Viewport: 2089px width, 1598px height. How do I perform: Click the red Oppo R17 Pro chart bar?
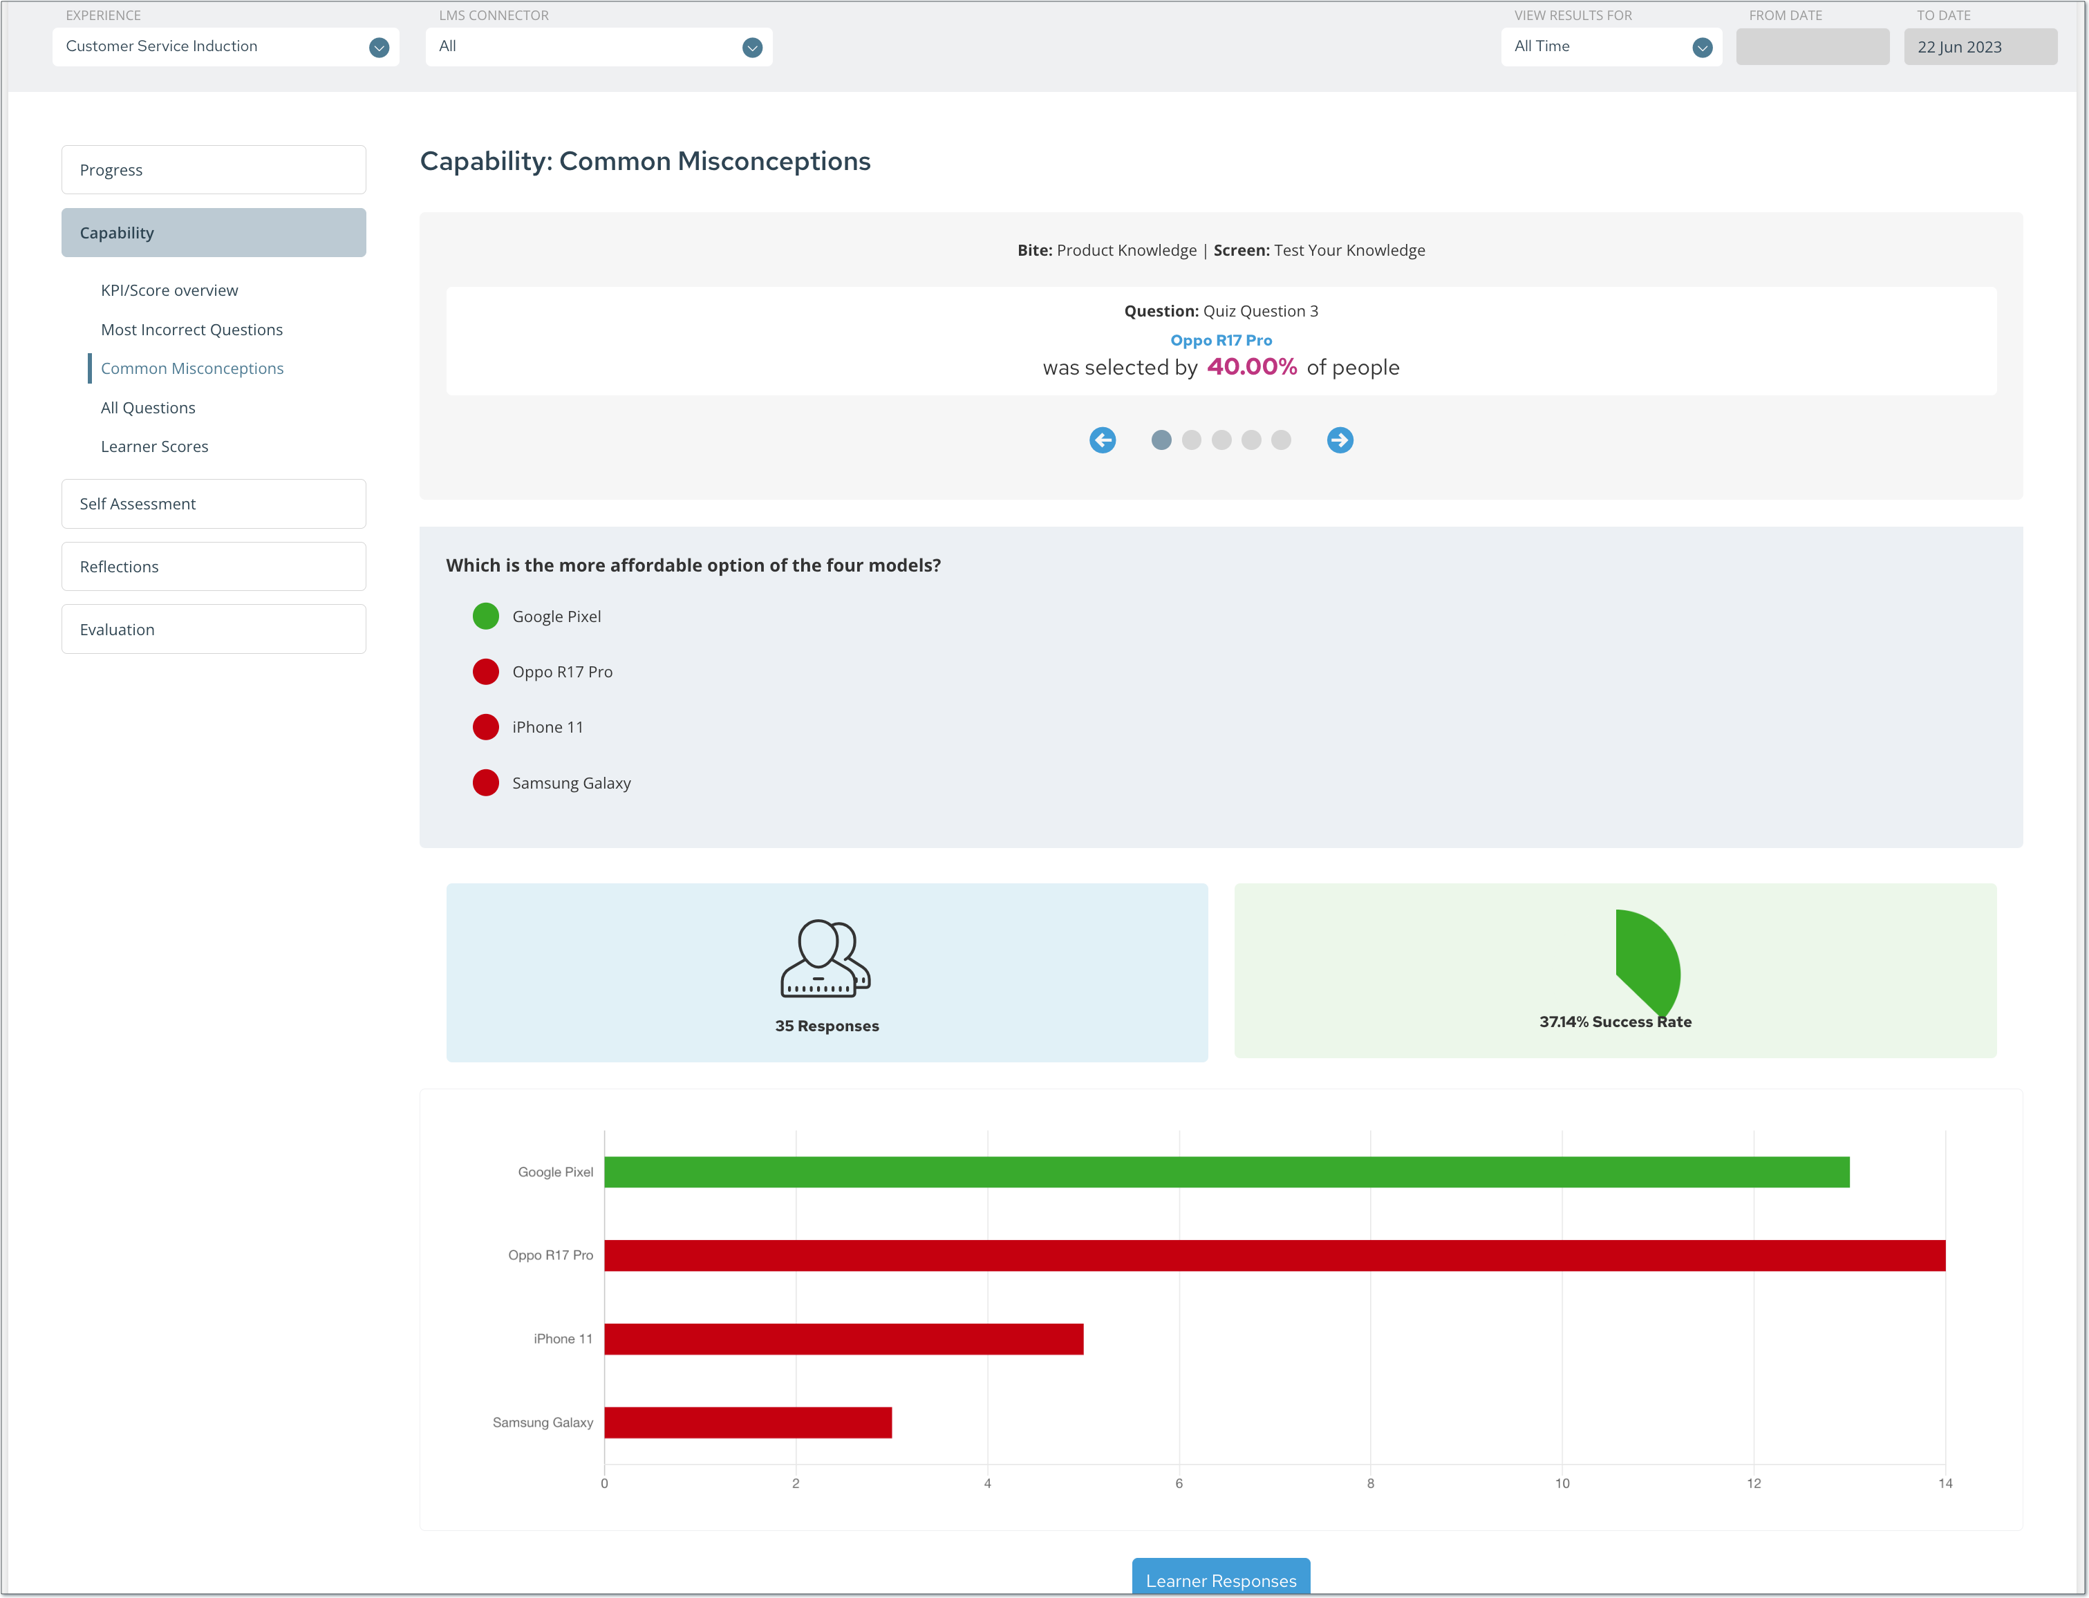1275,1256
